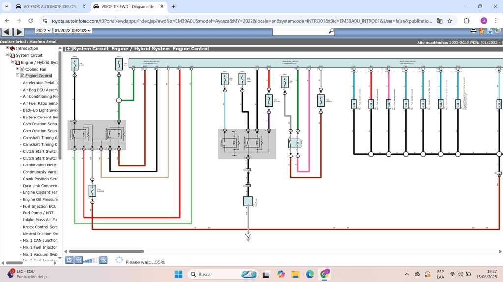Viewport: 503px width, 282px height.
Task: Click the zoom level bar indicator
Action: pos(90,260)
